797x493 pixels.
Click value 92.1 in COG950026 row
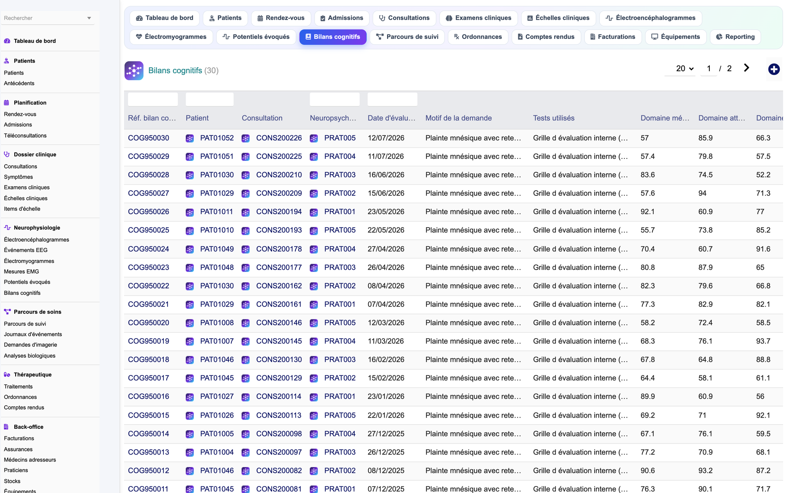(648, 212)
